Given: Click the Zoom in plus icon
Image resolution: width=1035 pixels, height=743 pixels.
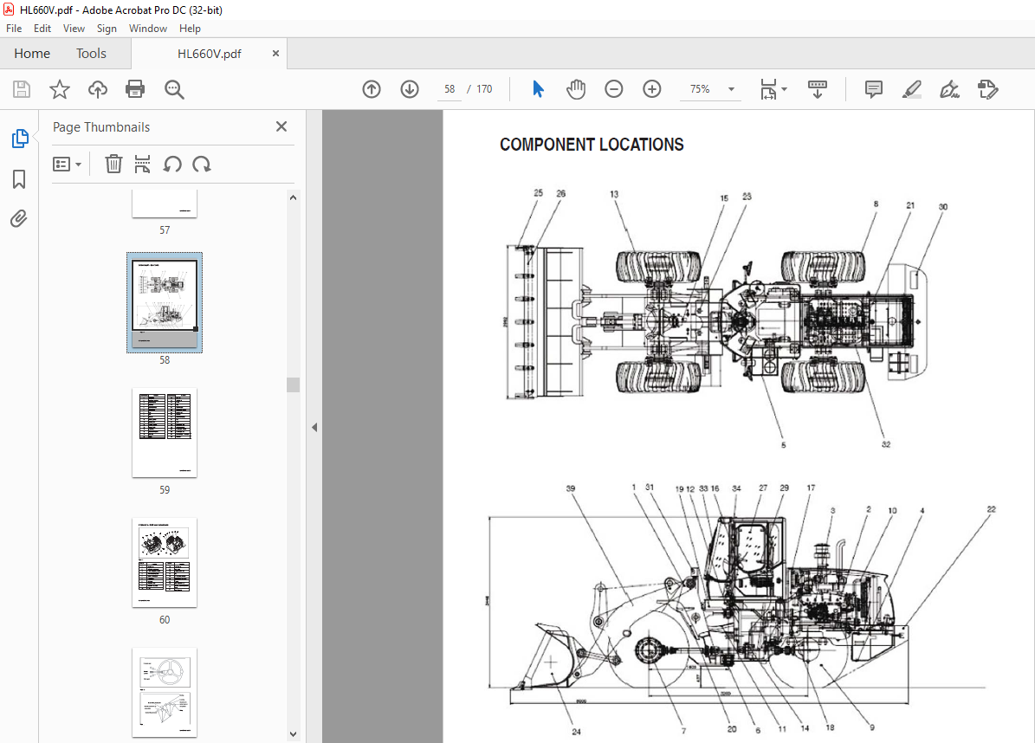Looking at the screenshot, I should click(652, 89).
